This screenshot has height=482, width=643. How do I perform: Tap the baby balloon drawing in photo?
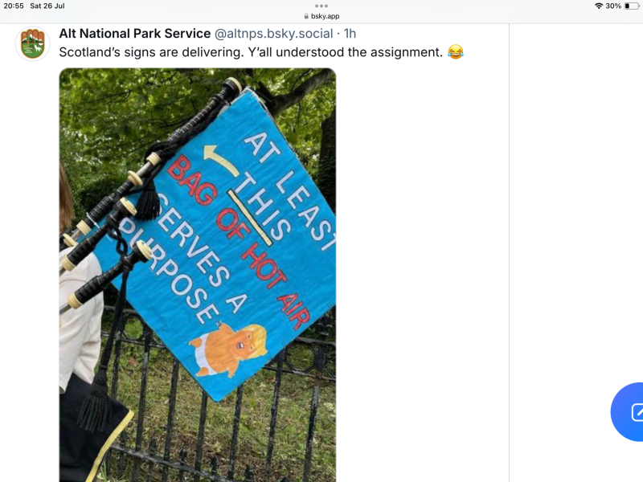[228, 349]
